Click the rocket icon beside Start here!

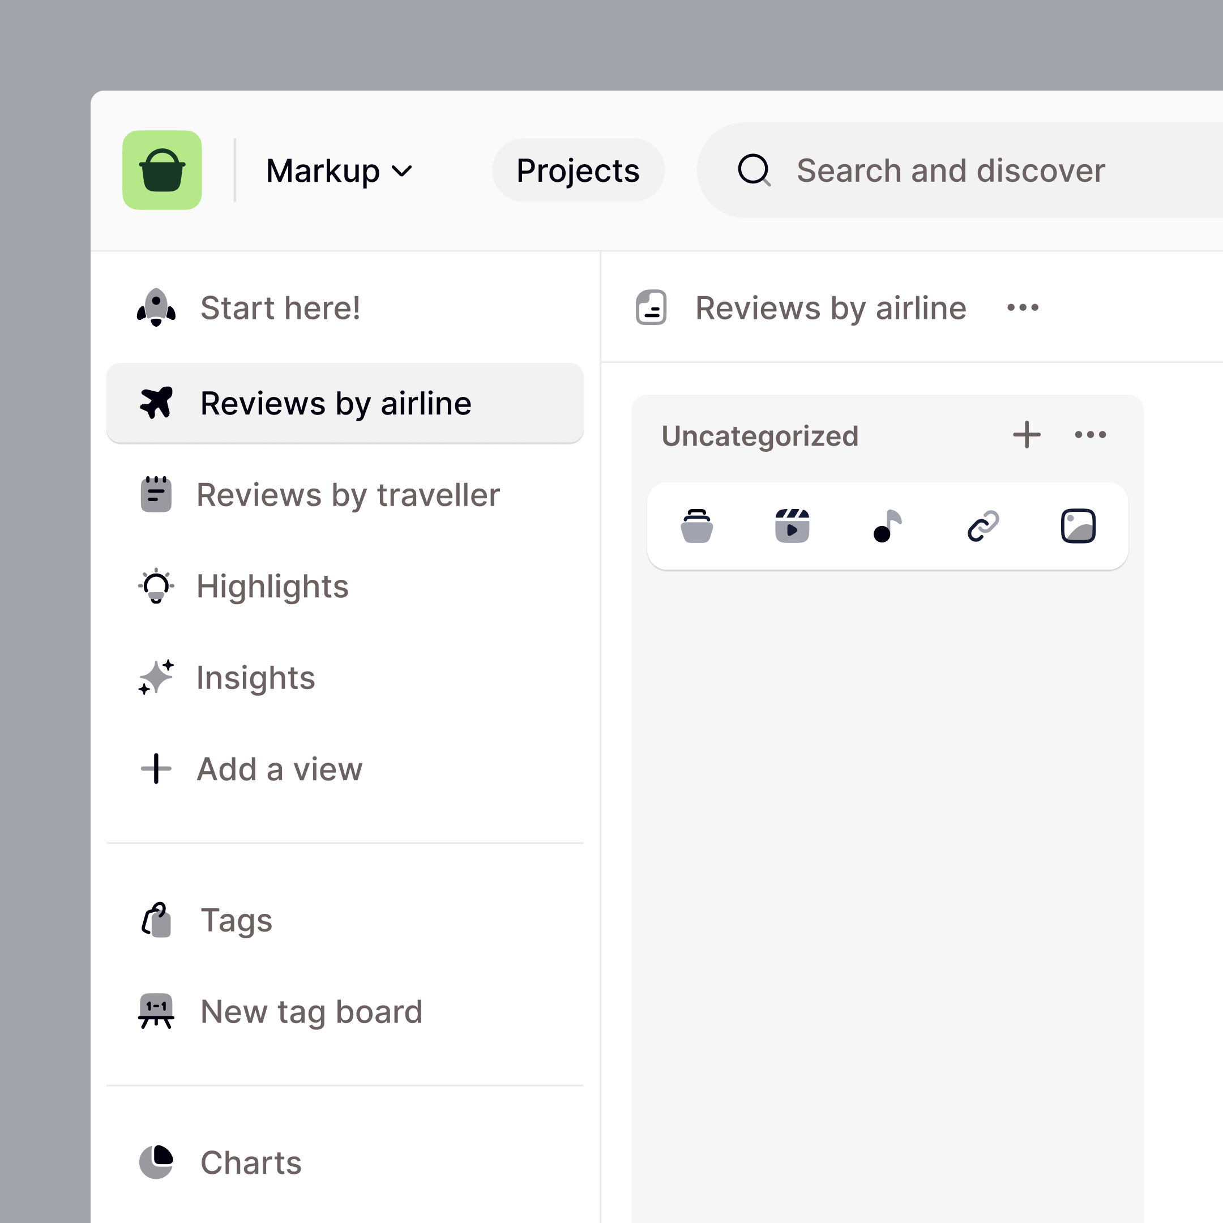[156, 307]
